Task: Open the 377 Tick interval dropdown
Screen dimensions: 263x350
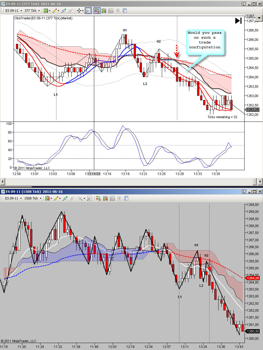Action: (x=32, y=11)
